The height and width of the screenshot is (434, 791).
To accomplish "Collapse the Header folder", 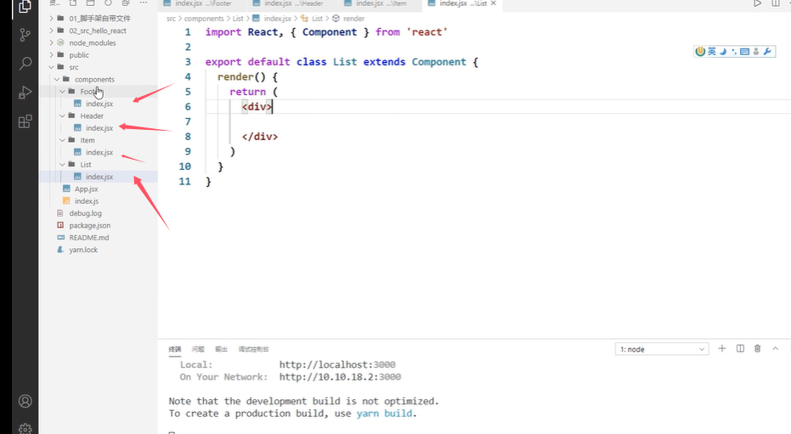I will 91,116.
